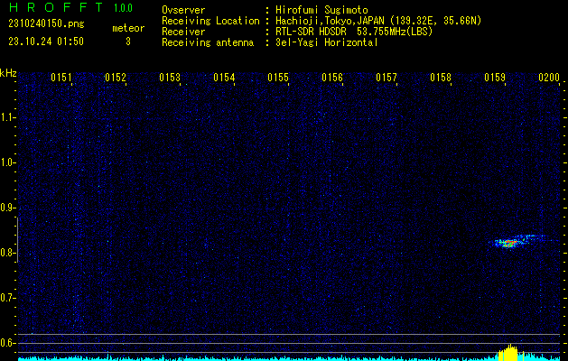Select the 0157 time marker

386,78
